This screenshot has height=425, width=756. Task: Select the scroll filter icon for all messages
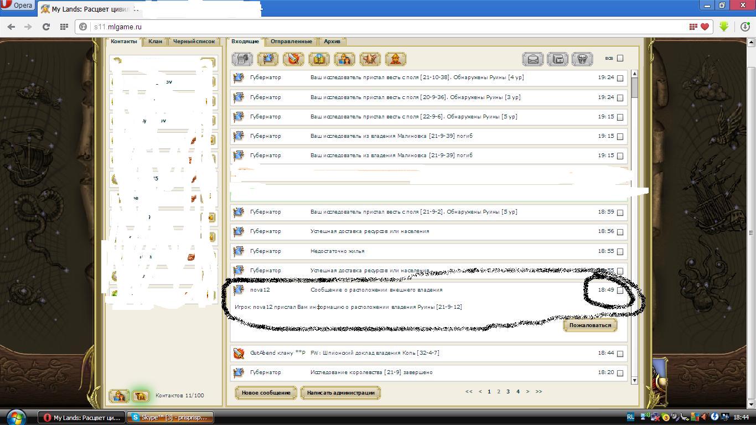tap(242, 59)
